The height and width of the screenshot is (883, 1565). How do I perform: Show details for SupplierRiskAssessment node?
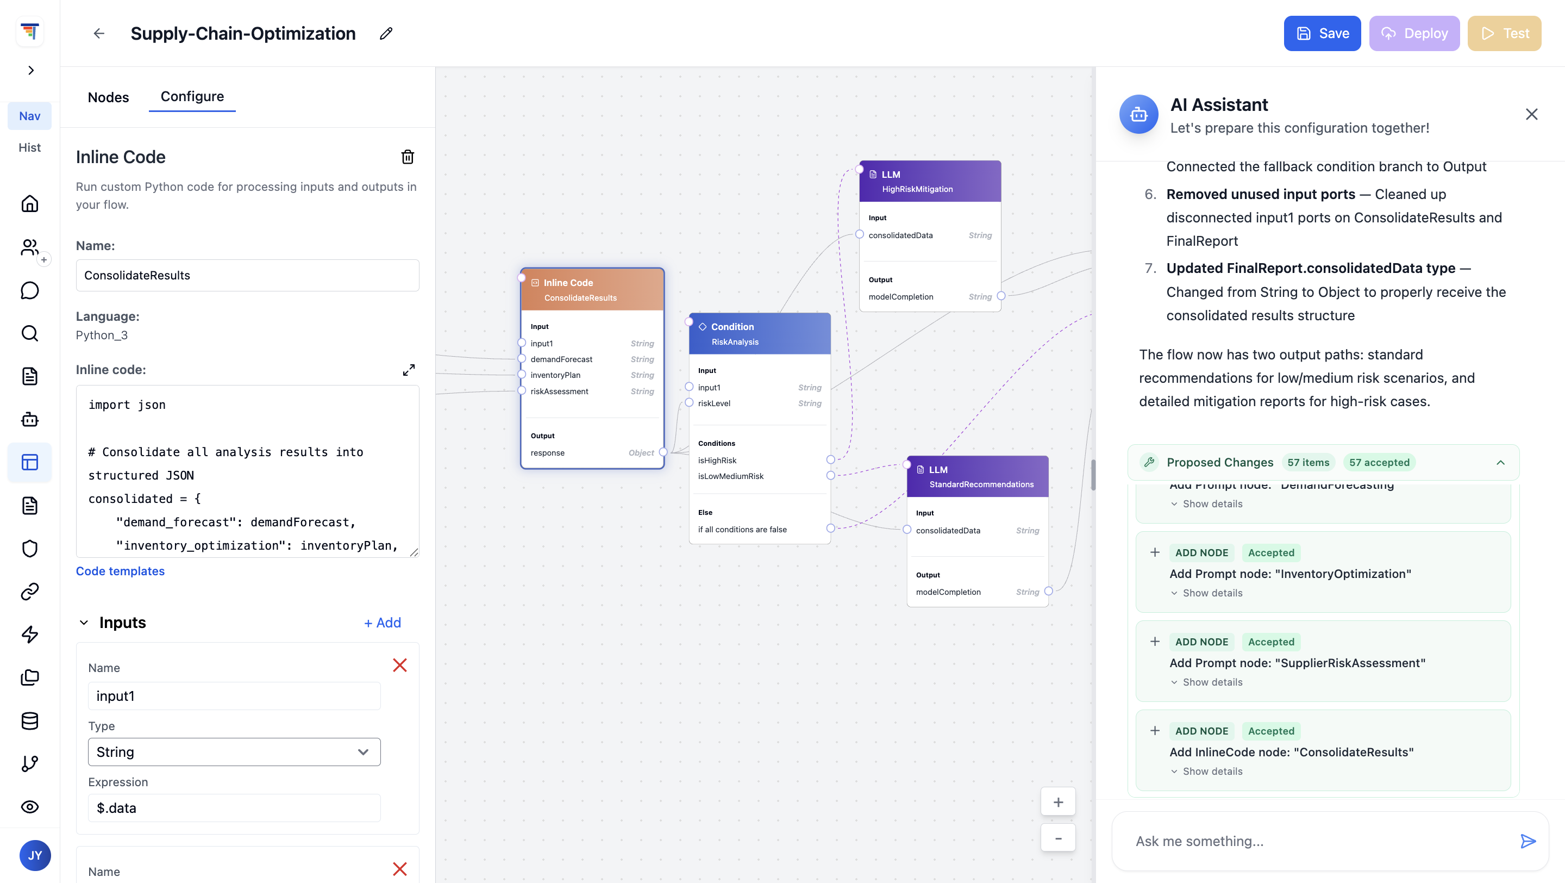(1206, 682)
